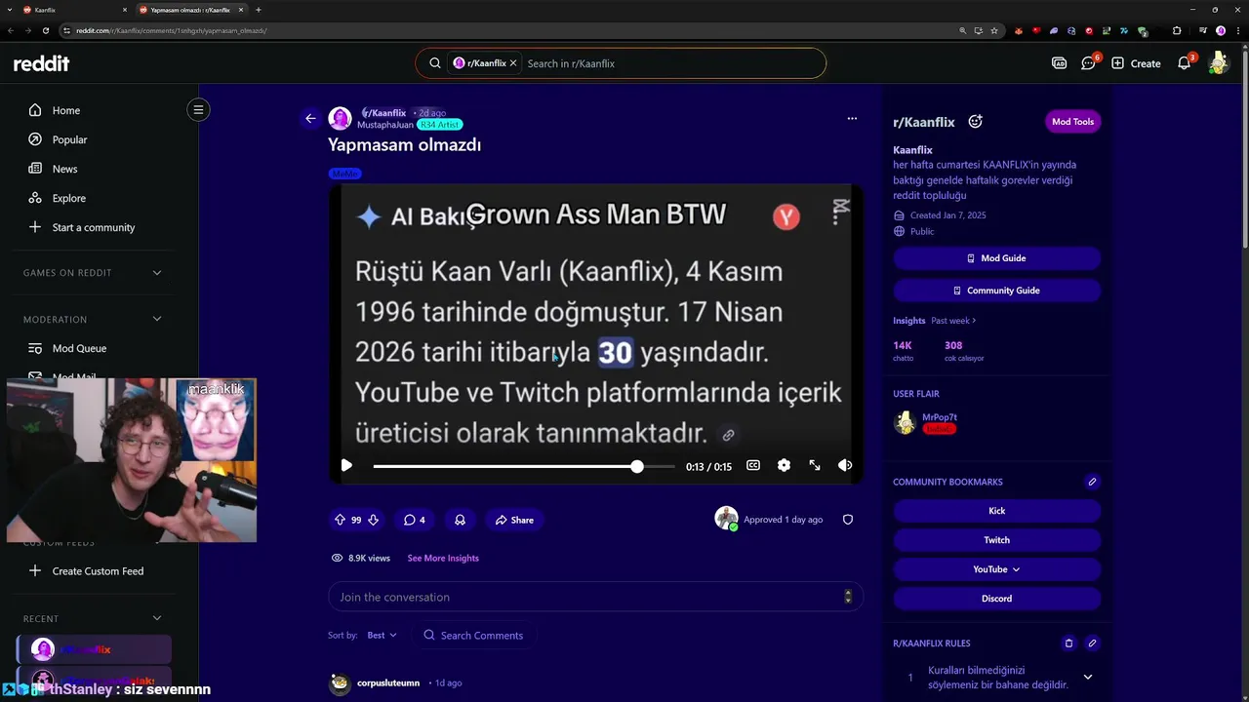Screen dimensions: 1249x702
Task: Expand the YouTube bookmark dropdown
Action: coord(996,569)
